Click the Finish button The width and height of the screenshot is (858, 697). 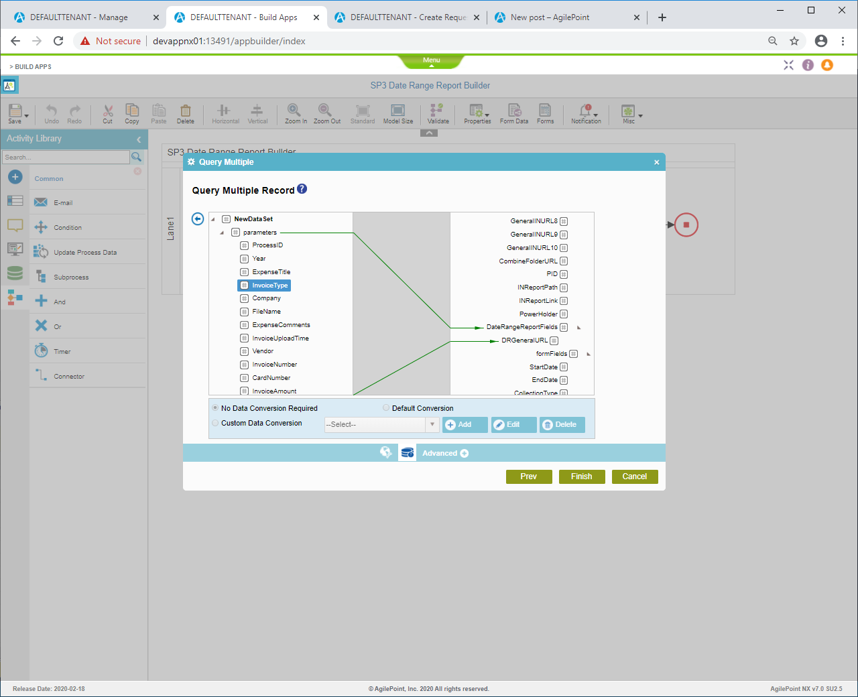(581, 477)
